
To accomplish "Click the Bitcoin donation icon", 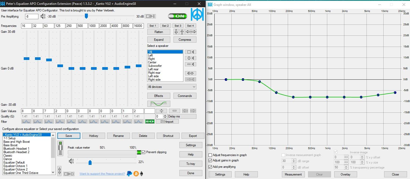I will coord(136,174).
